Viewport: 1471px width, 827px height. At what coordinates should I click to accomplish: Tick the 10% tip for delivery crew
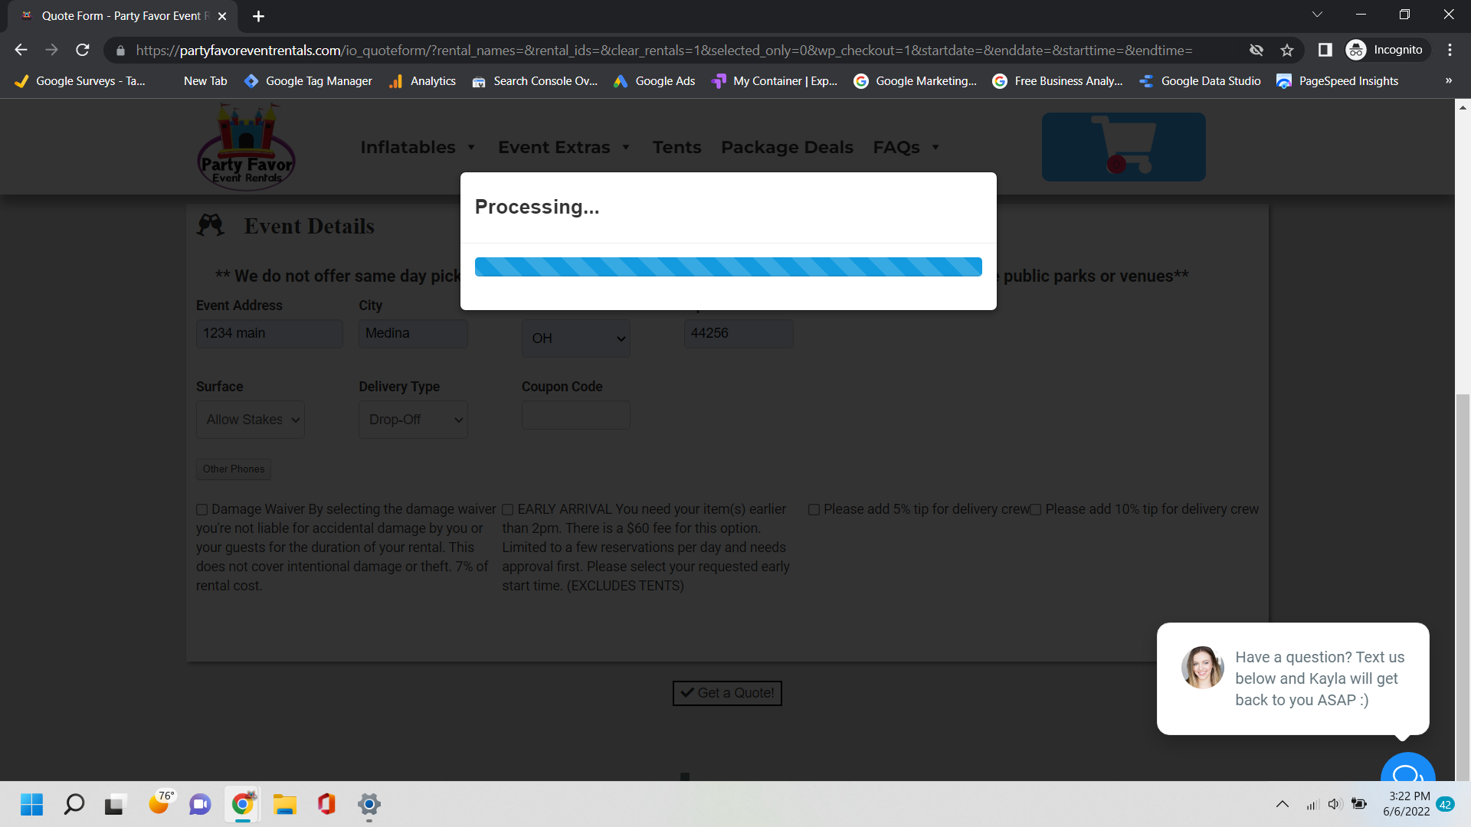[1036, 510]
